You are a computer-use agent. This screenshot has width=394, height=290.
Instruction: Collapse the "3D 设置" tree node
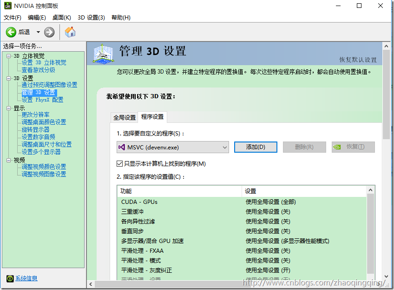click(9, 78)
